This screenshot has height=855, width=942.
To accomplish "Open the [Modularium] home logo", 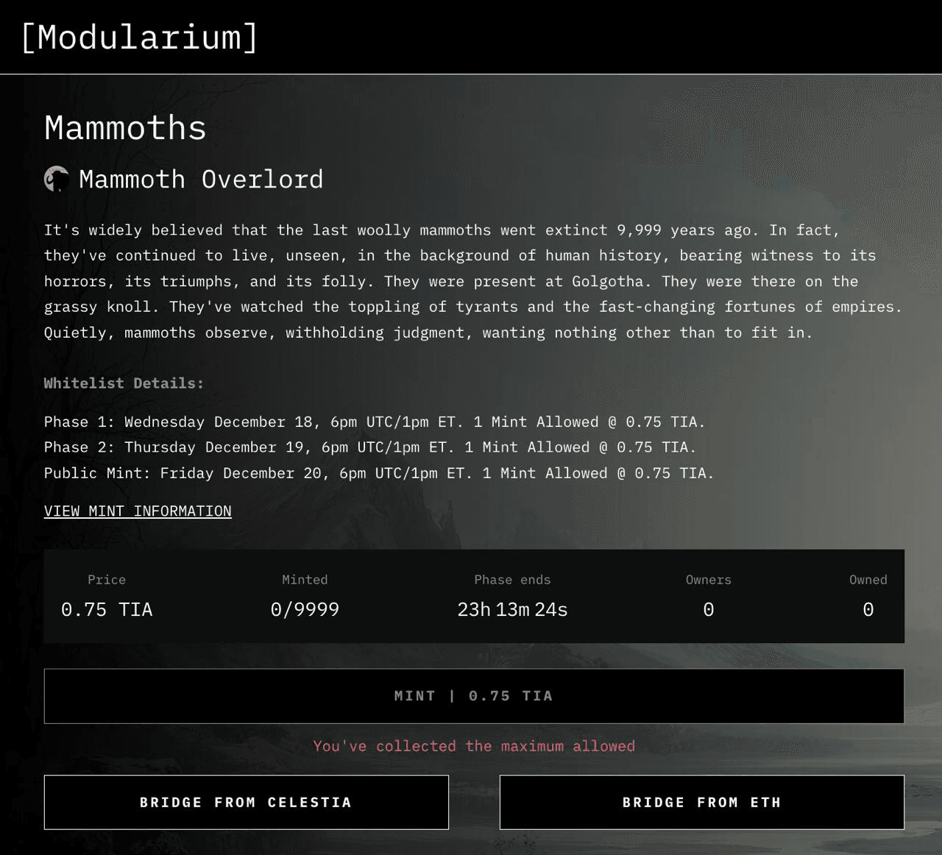I will (140, 37).
